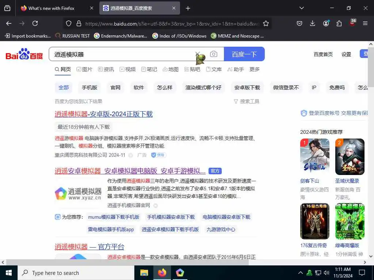Select 贴吧 search tab
This screenshot has height=280, width=374.
point(192,69)
